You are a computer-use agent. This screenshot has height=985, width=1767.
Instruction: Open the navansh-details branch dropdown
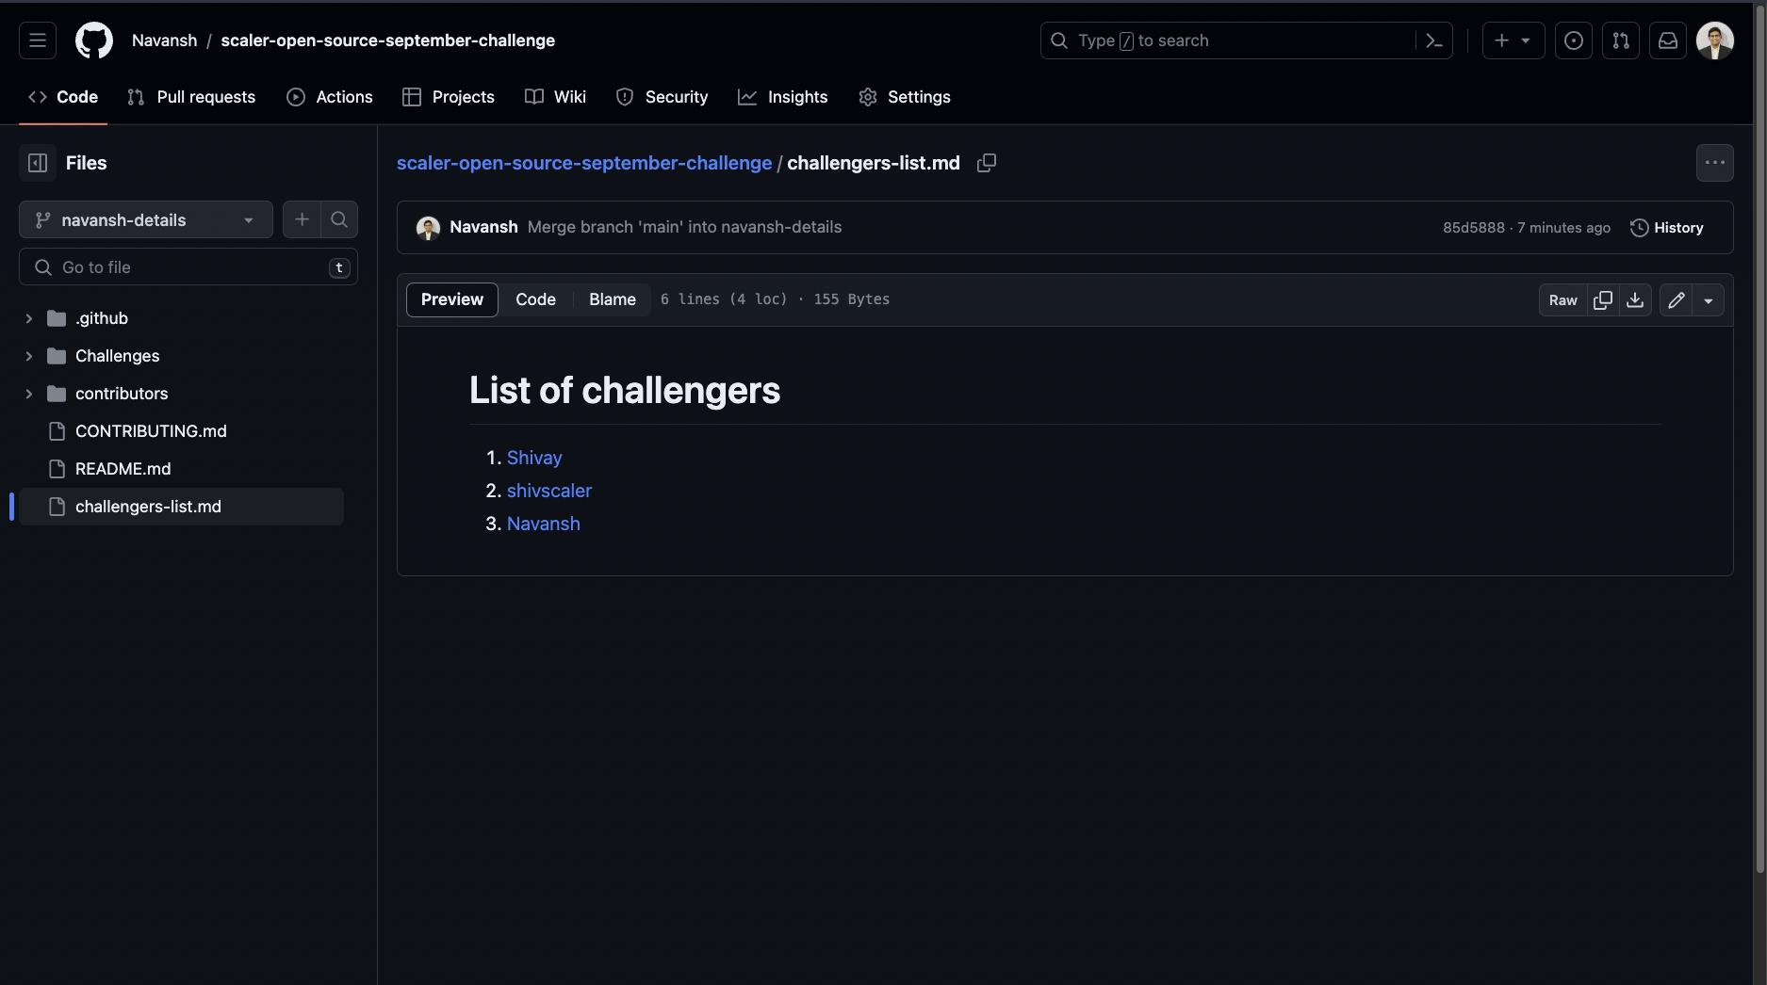coord(146,219)
